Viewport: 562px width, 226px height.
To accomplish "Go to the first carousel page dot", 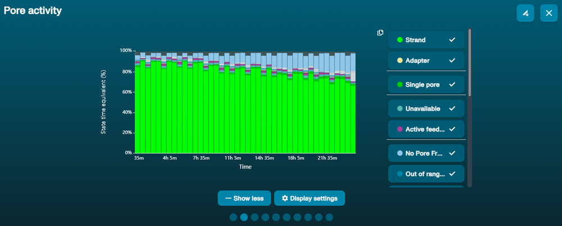I will pos(233,218).
